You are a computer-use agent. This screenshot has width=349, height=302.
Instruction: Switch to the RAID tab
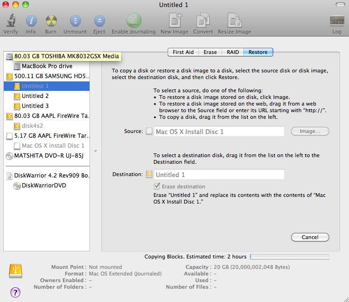coord(233,52)
